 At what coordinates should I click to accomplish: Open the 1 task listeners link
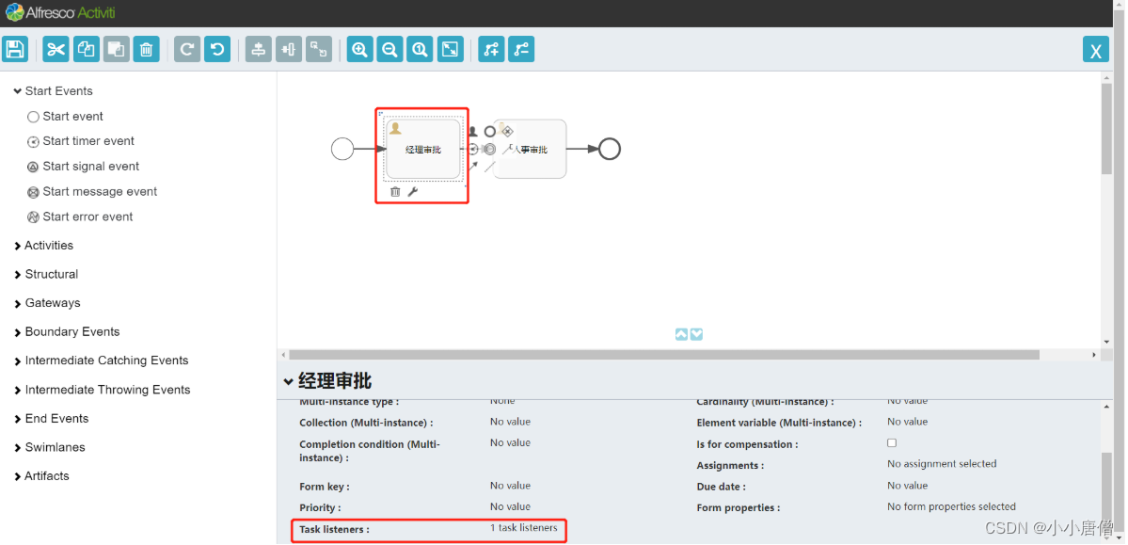click(525, 528)
